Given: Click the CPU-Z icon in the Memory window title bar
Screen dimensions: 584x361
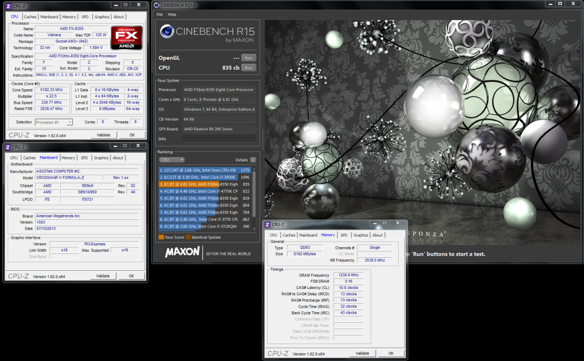Looking at the screenshot, I should tap(267, 224).
